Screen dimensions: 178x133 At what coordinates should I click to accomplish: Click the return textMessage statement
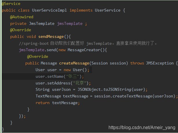tap(58, 103)
